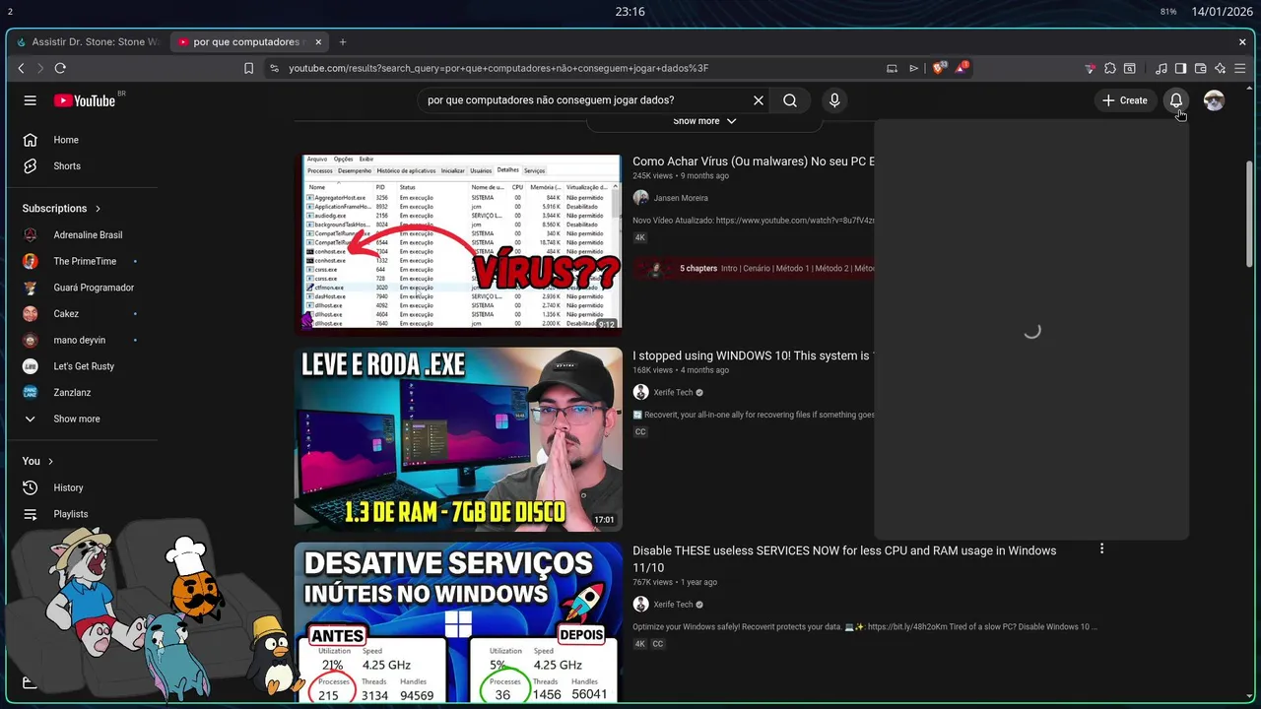
Task: Open the music note playlist icon
Action: point(1161,68)
